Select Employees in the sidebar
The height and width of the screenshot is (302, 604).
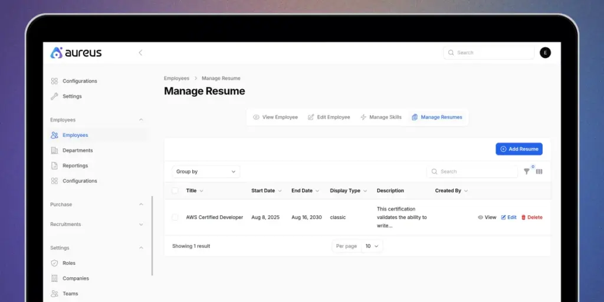(98, 135)
